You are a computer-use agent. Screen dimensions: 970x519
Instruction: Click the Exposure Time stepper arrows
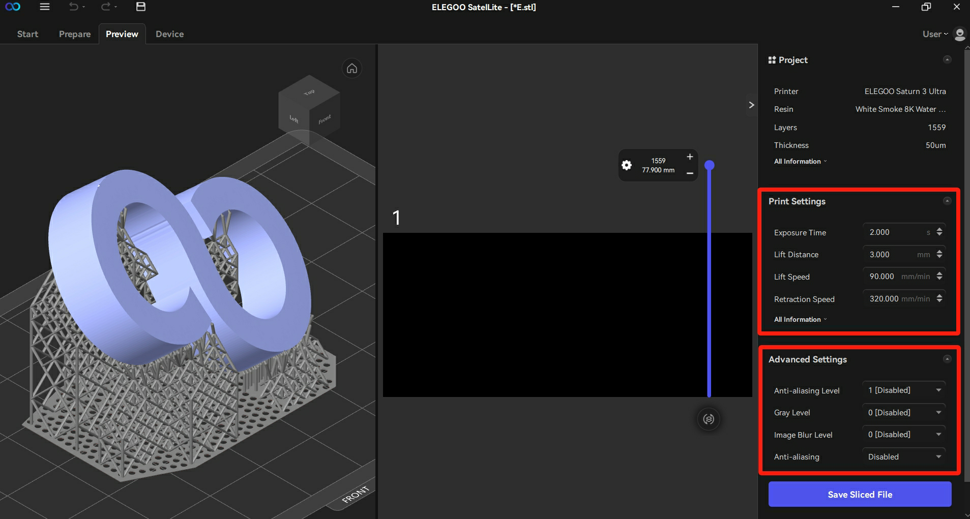pyautogui.click(x=939, y=232)
